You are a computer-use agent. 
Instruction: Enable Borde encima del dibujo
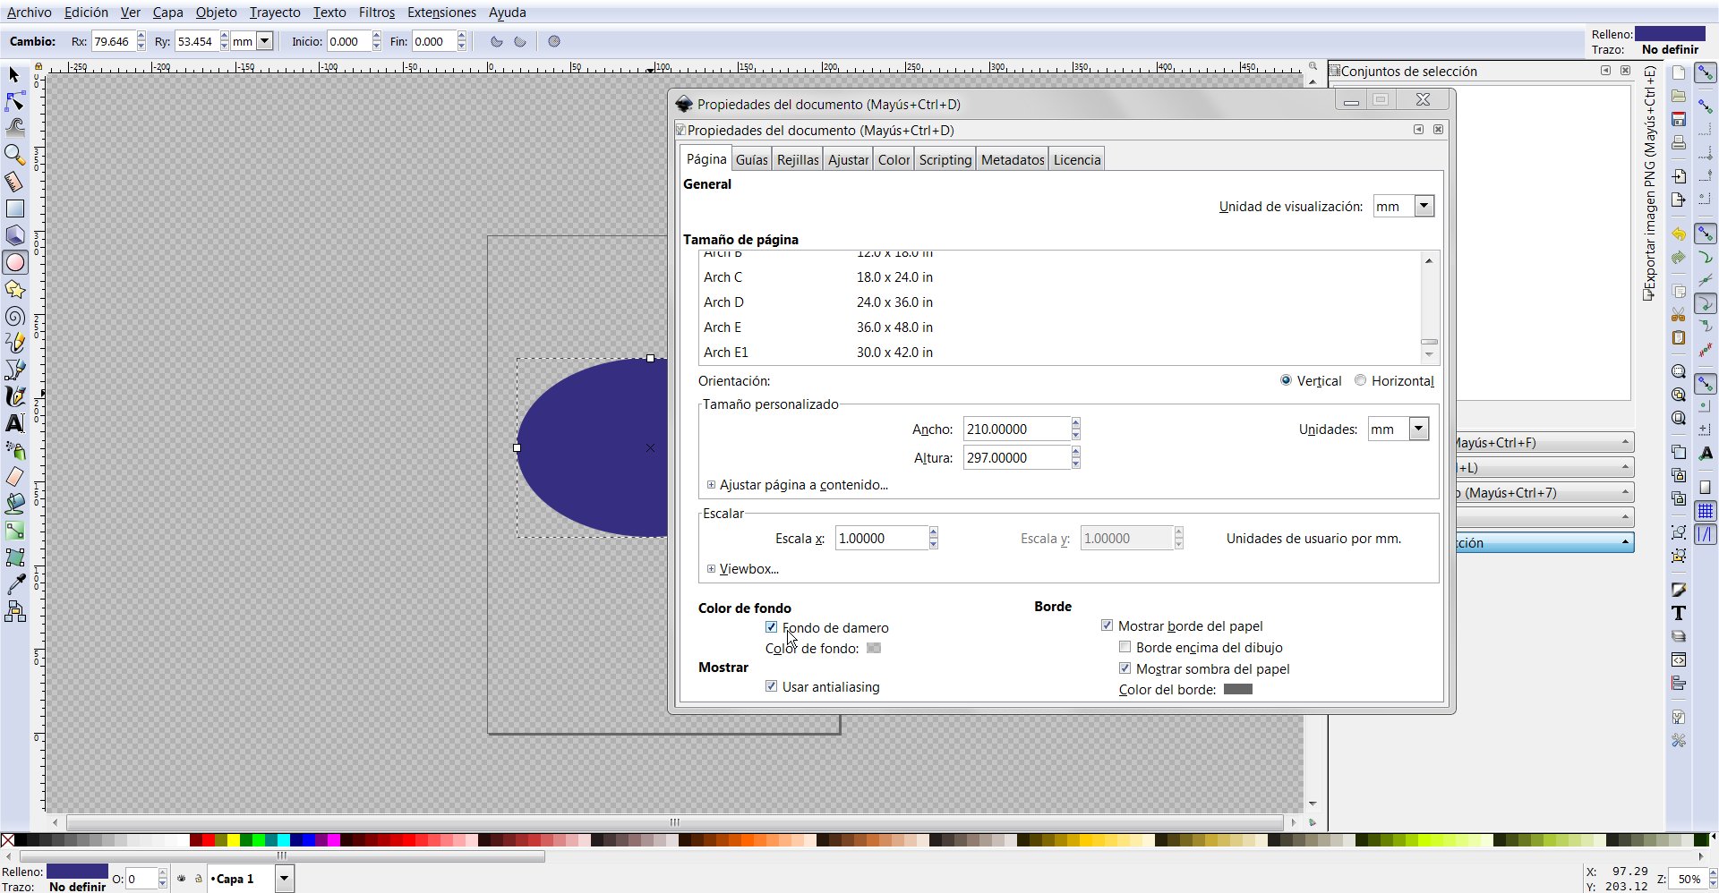(x=1125, y=647)
